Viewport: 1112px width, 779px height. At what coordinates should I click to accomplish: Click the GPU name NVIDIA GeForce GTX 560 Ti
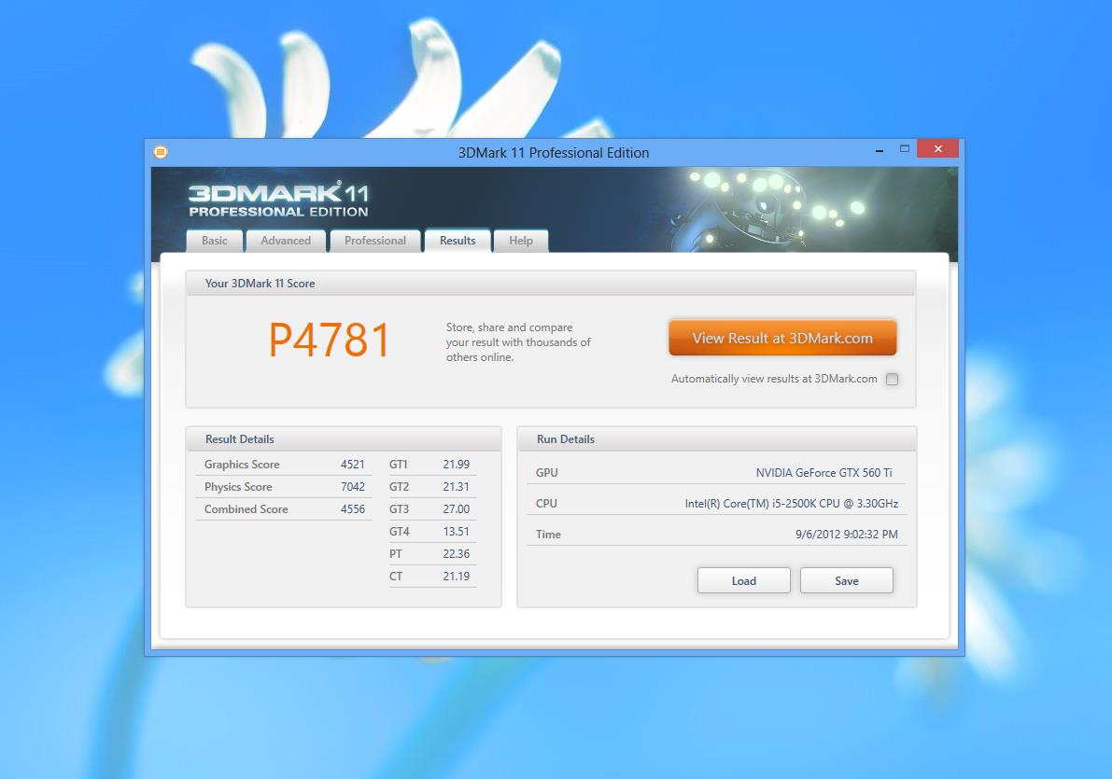[x=823, y=473]
